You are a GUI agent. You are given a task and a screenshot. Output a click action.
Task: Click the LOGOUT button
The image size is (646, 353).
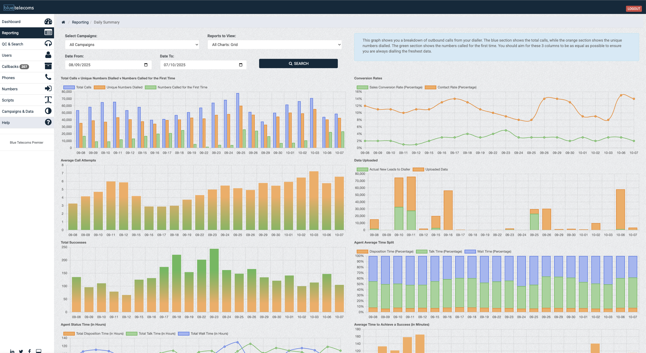coord(634,8)
